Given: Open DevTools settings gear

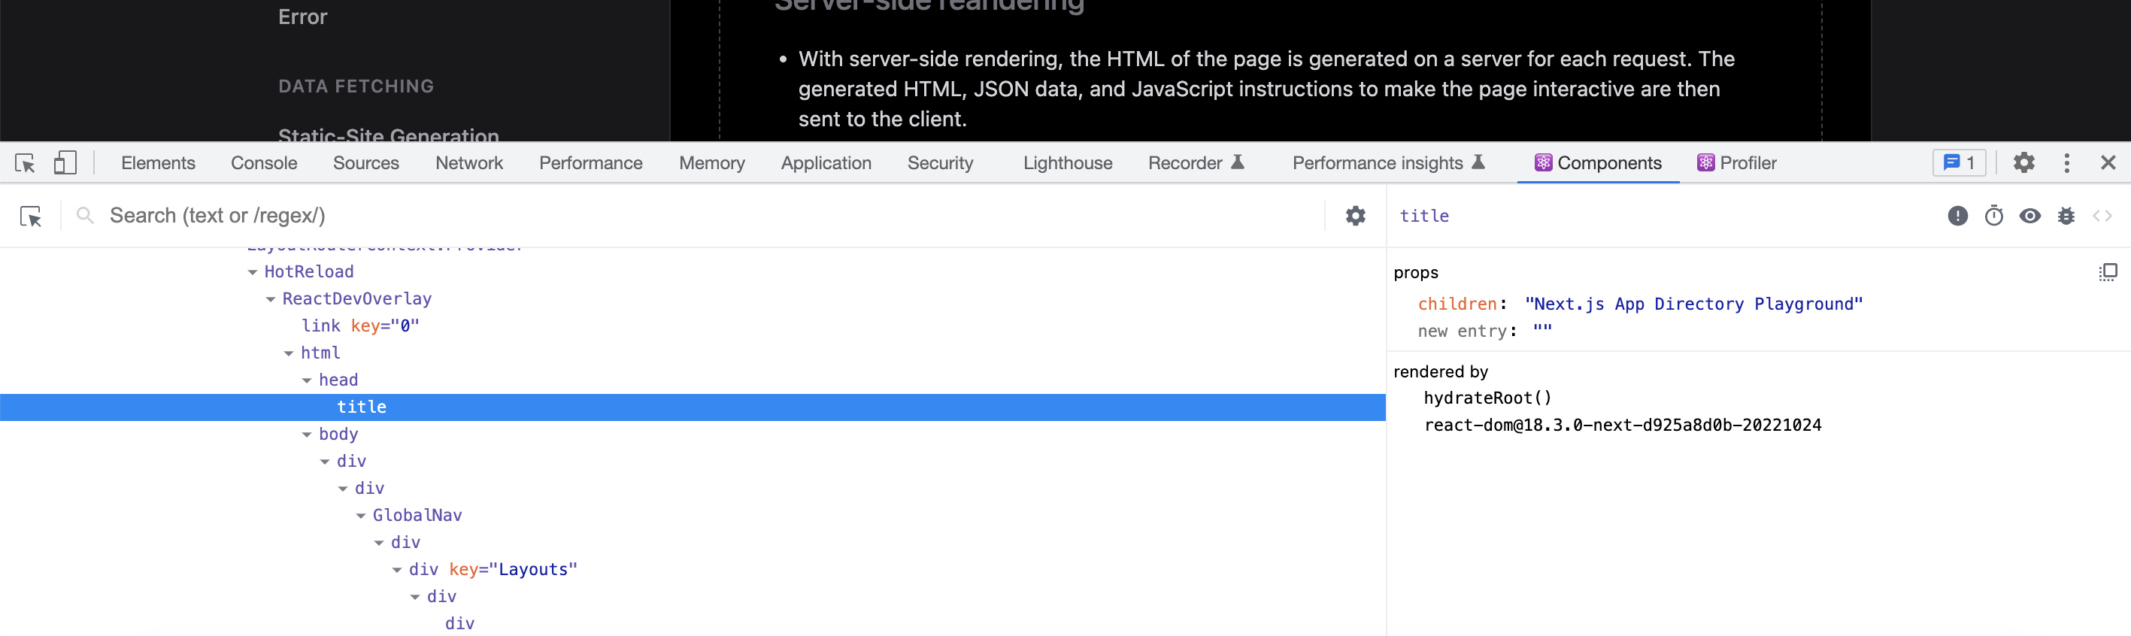Looking at the screenshot, I should 2023,163.
